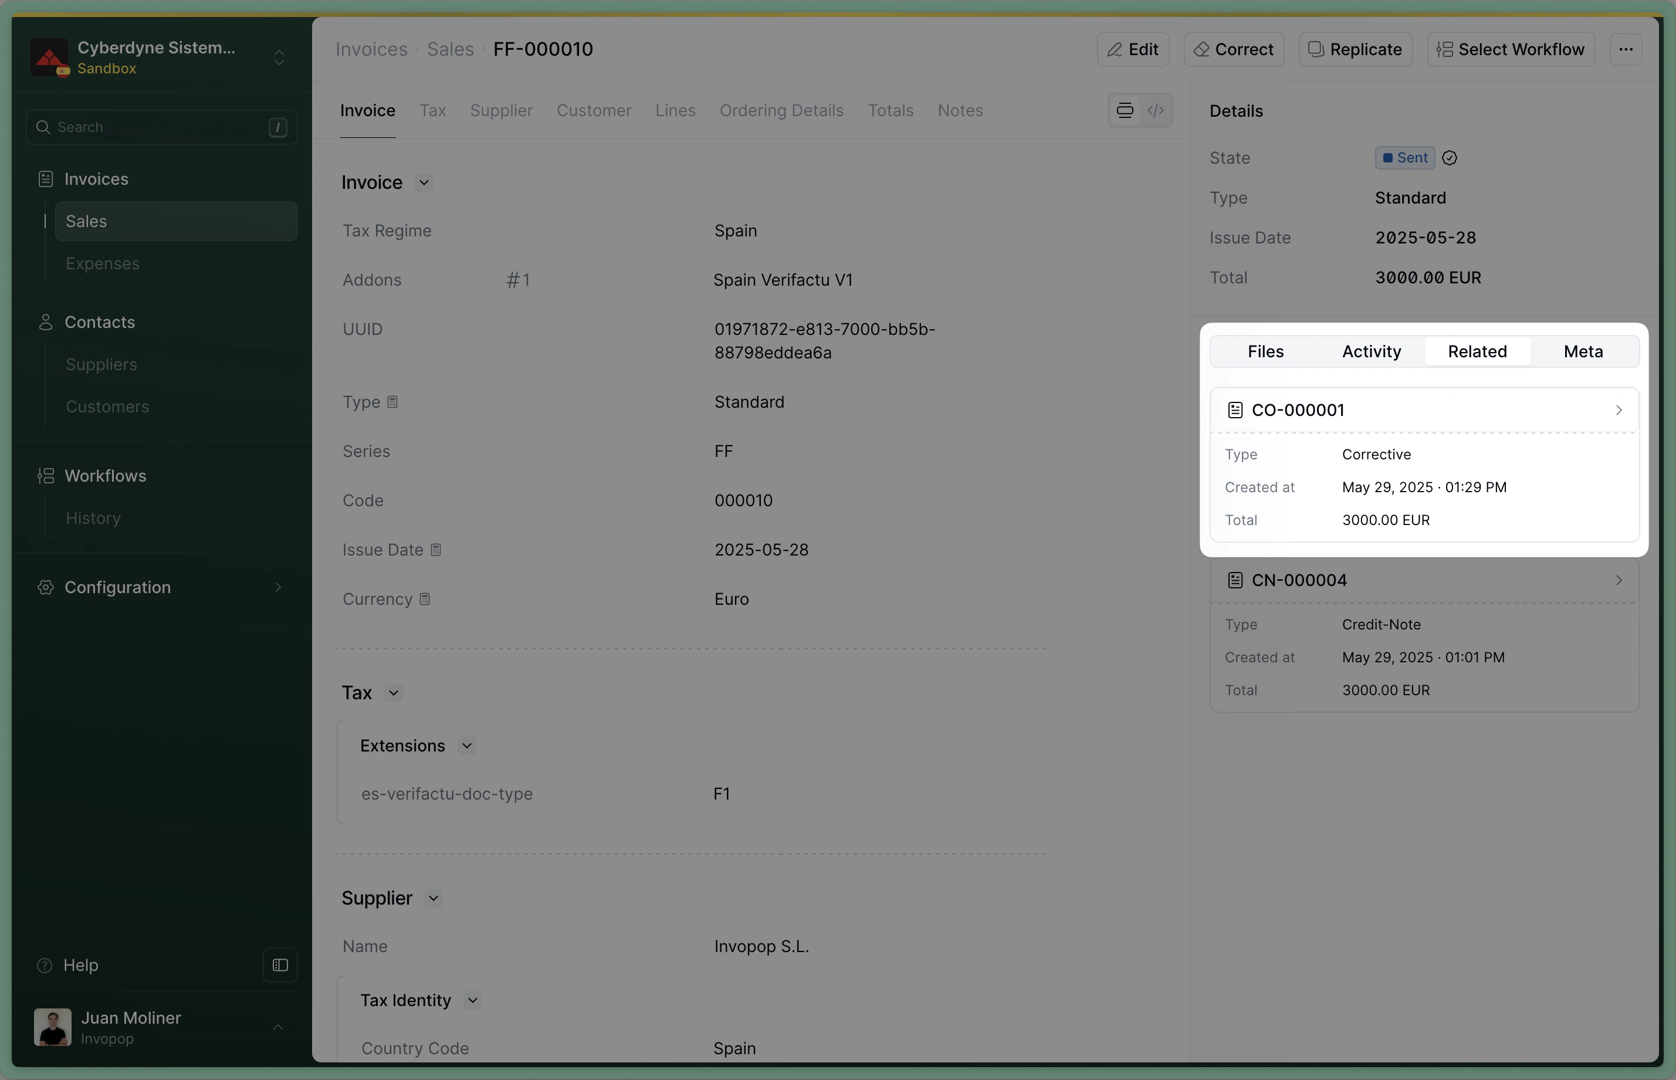Image resolution: width=1676 pixels, height=1080 pixels.
Task: Open related document CO-000001
Action: pos(1424,409)
